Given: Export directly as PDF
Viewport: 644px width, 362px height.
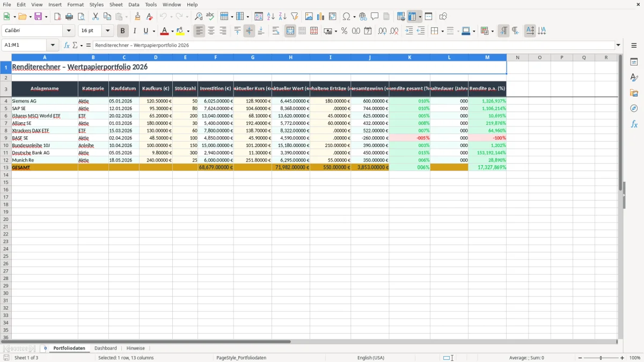Looking at the screenshot, I should (57, 17).
